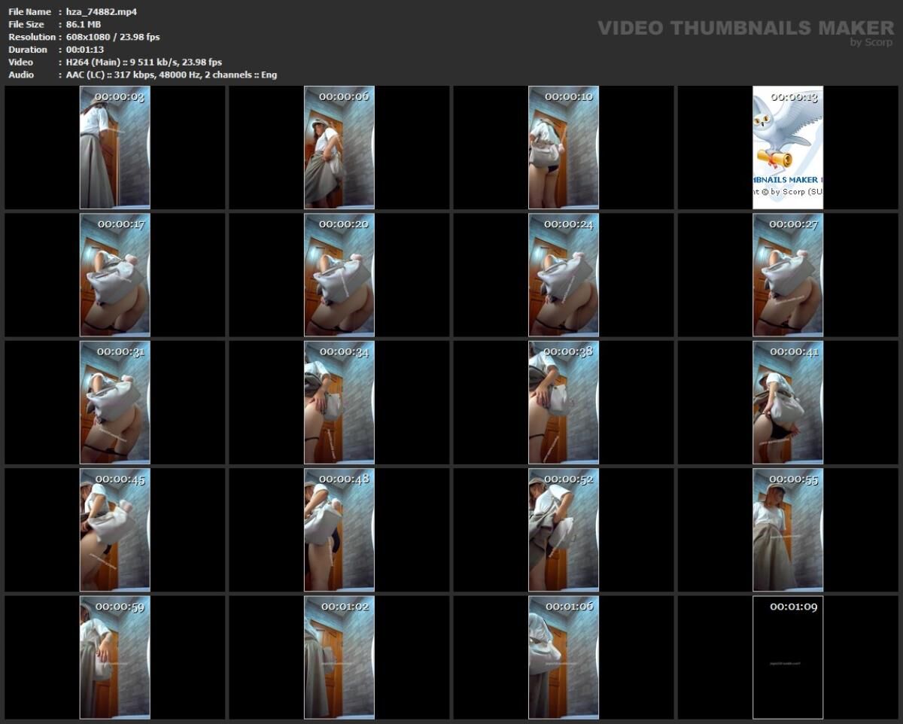Open the thumbnail at timestamp 00:00:06
This screenshot has height=724, width=903.
click(x=339, y=147)
